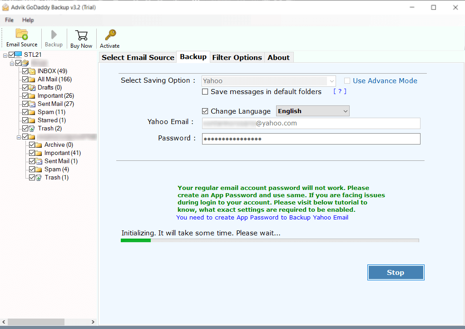
Task: Toggle the Archive (0) checkbox
Action: click(x=32, y=145)
